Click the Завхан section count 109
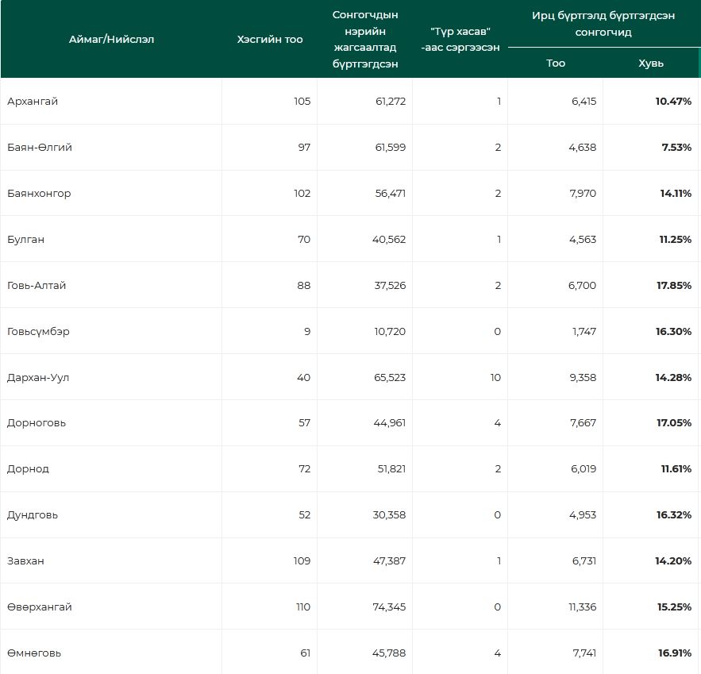The width and height of the screenshot is (701, 674). [301, 561]
